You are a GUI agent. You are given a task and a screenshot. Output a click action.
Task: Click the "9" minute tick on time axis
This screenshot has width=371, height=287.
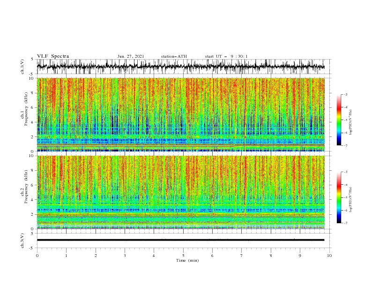click(300, 256)
